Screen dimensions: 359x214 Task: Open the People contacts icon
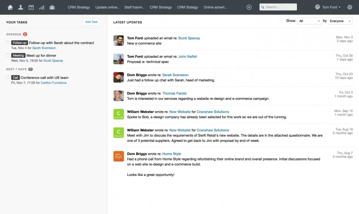point(21,7)
